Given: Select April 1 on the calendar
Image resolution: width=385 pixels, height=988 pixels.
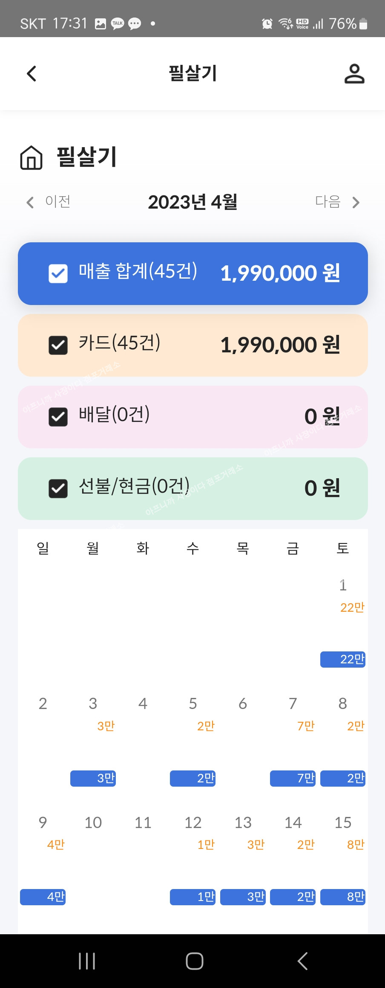Looking at the screenshot, I should [x=343, y=586].
